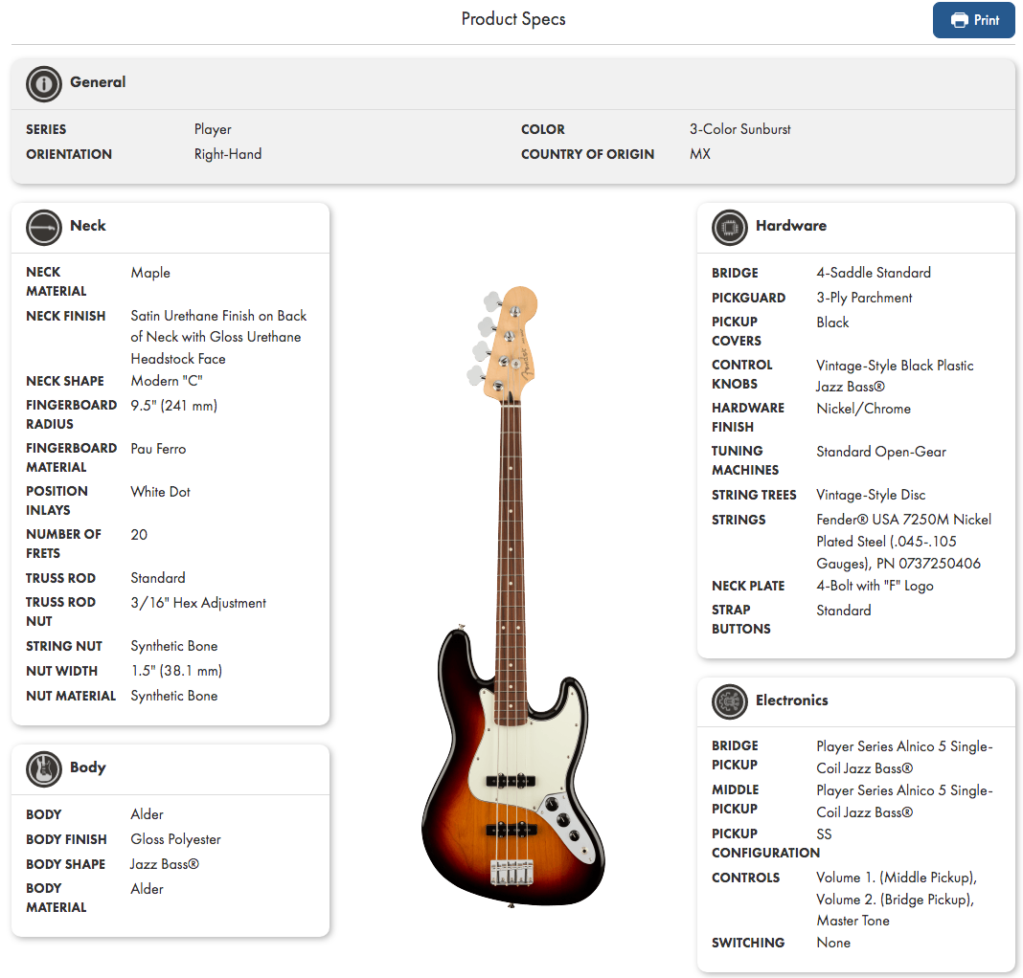The height and width of the screenshot is (978, 1023).
Task: Click the Body section heading
Action: (88, 767)
